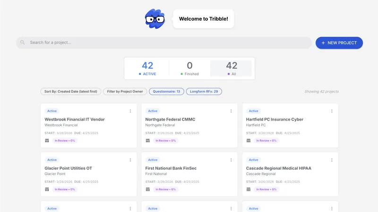The image size is (378, 212).
Task: Focus the Search for a project field
Action: [x=164, y=42]
